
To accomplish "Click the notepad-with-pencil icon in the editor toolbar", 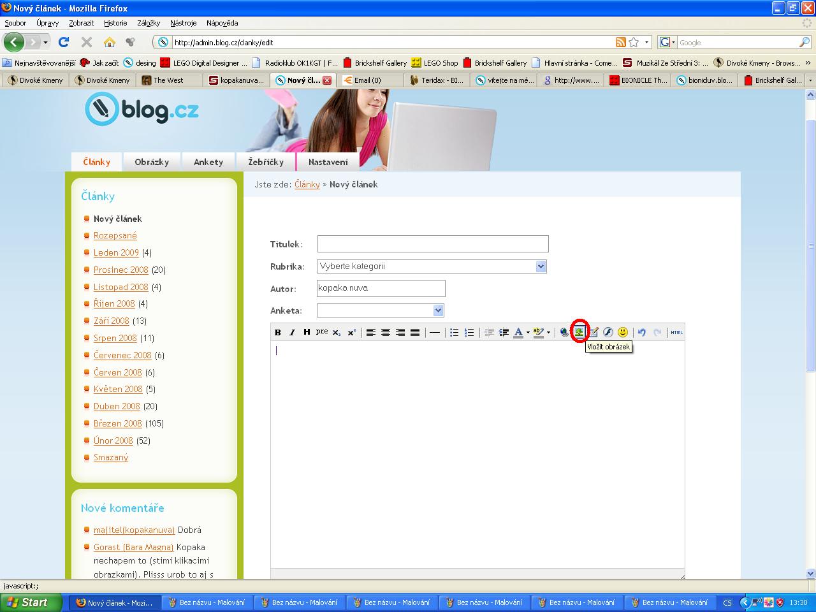I will pyautogui.click(x=594, y=332).
